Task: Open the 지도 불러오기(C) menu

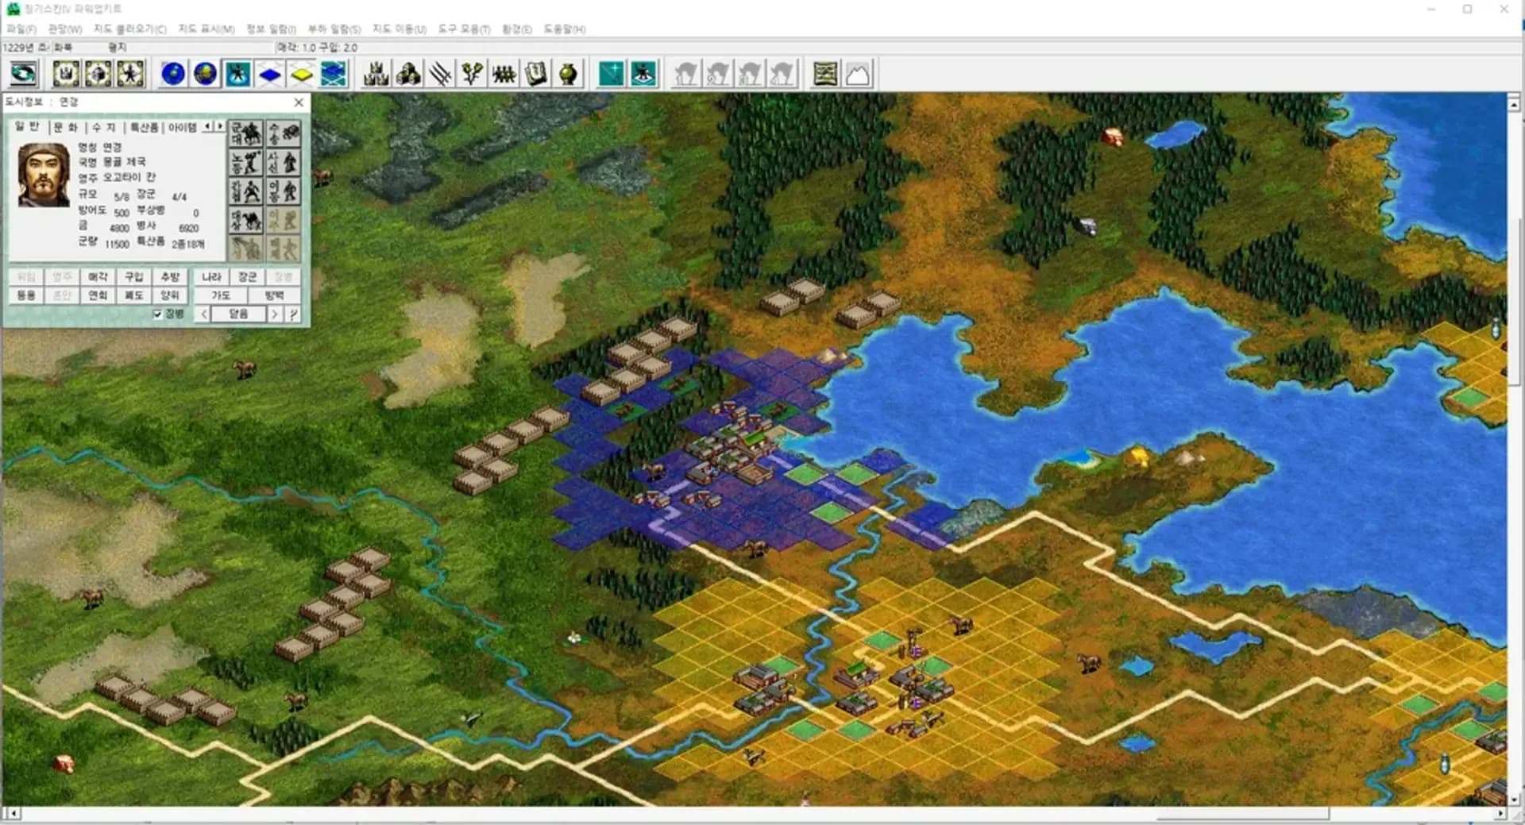Action: tap(129, 29)
